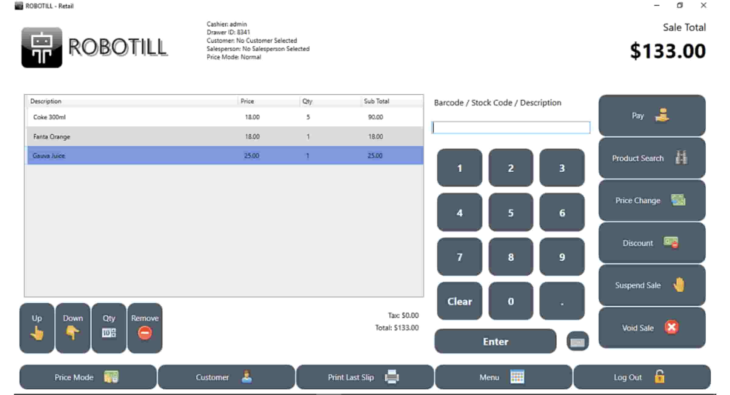The height and width of the screenshot is (395, 730).
Task: Tap keypad number 4
Action: coord(460,212)
